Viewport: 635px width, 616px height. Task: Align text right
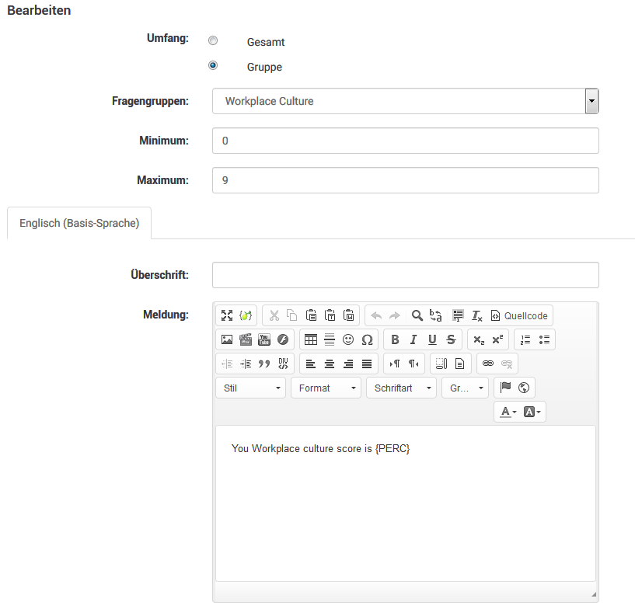click(348, 364)
